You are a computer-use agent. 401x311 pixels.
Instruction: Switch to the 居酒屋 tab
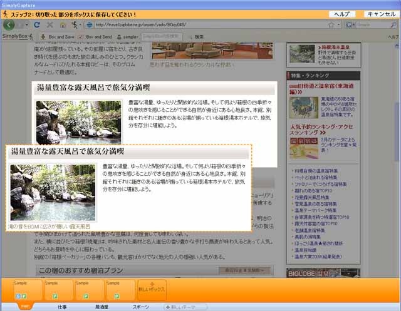[x=102, y=307]
